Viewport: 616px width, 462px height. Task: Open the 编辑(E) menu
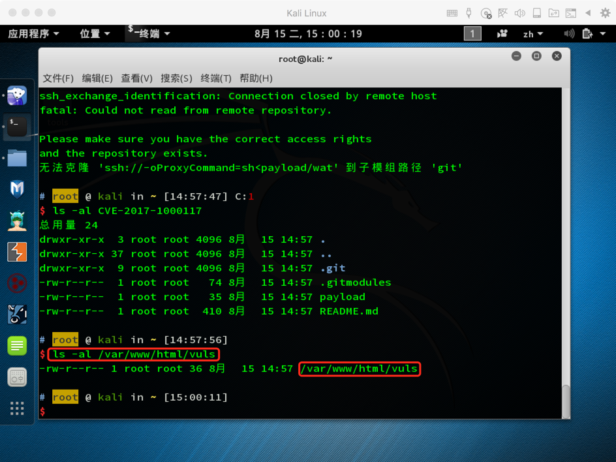tap(97, 78)
